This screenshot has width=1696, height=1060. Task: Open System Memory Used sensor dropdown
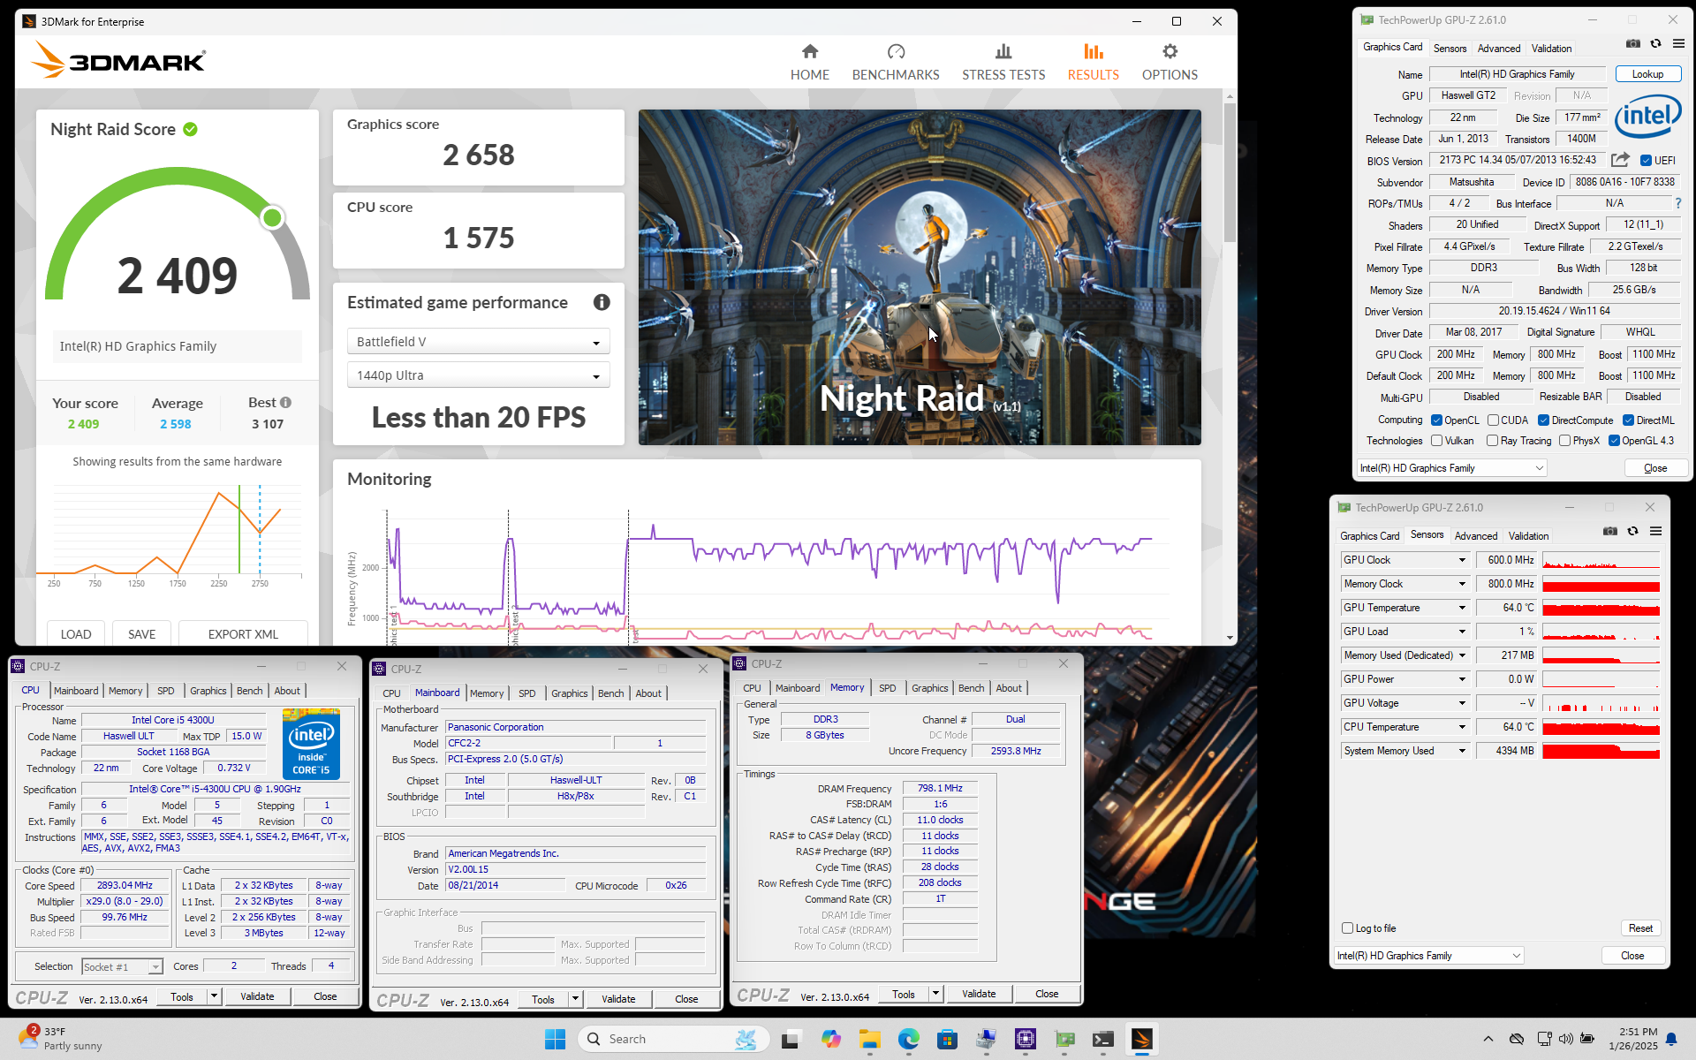(x=1462, y=751)
